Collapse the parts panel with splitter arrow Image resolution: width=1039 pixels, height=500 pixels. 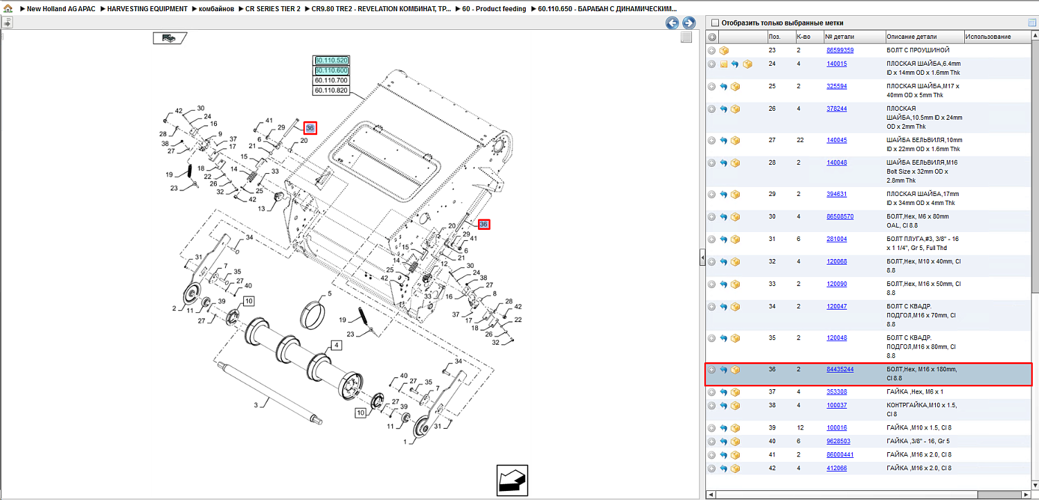pos(702,259)
